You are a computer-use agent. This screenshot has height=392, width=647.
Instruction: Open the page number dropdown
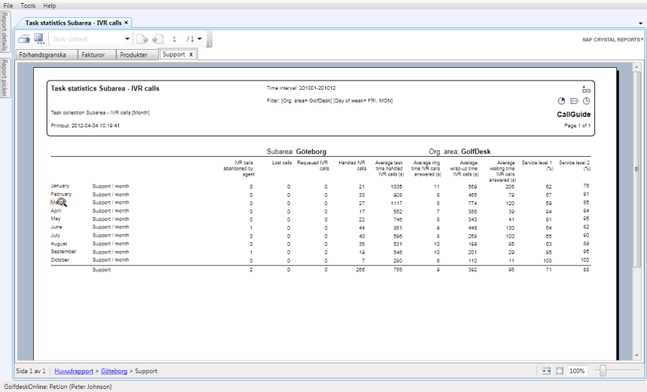[200, 39]
